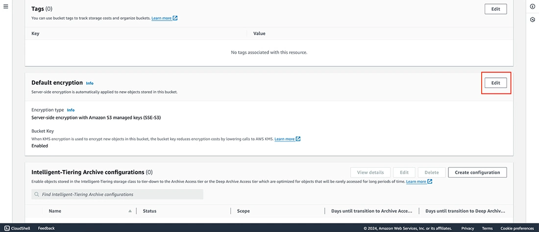
Task: Click the Key column header in Tags
Action: 35,34
